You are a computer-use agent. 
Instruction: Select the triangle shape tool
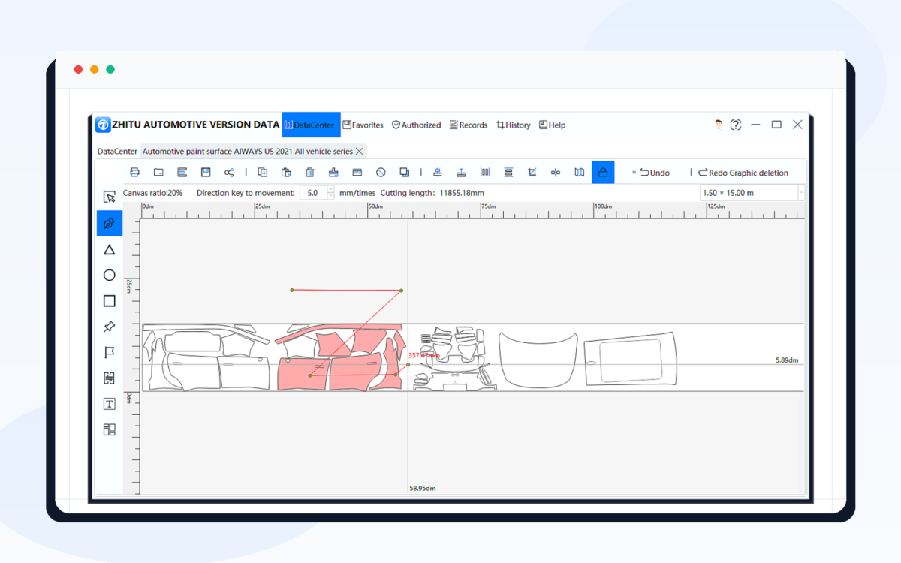pos(110,249)
